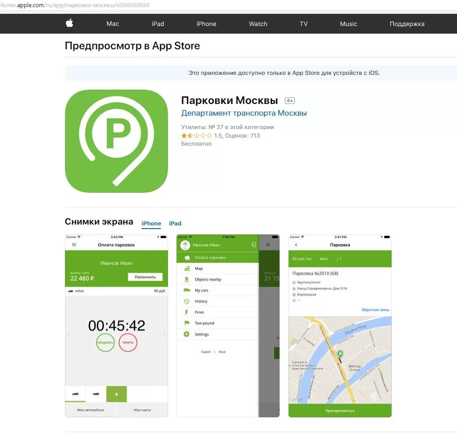The image size is (457, 433).
Task: Click user avatar icon in menu screenshot
Action: coord(185,245)
